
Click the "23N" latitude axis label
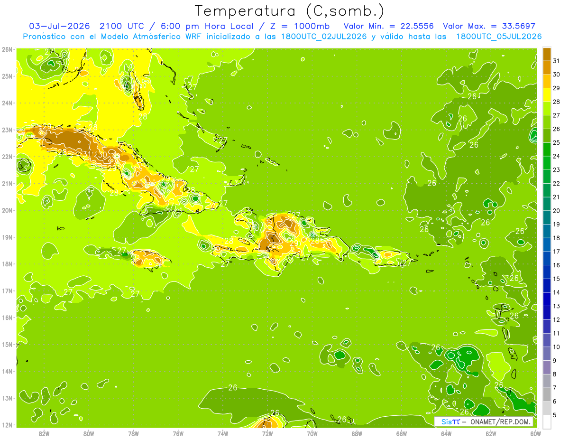(7, 130)
